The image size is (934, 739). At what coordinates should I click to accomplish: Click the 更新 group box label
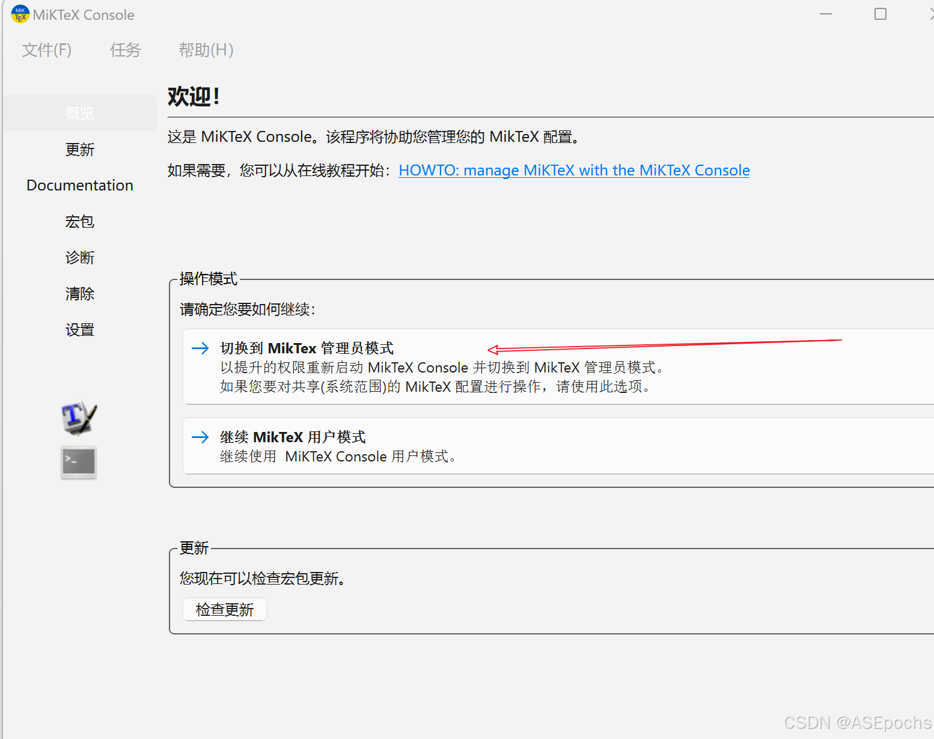[194, 548]
